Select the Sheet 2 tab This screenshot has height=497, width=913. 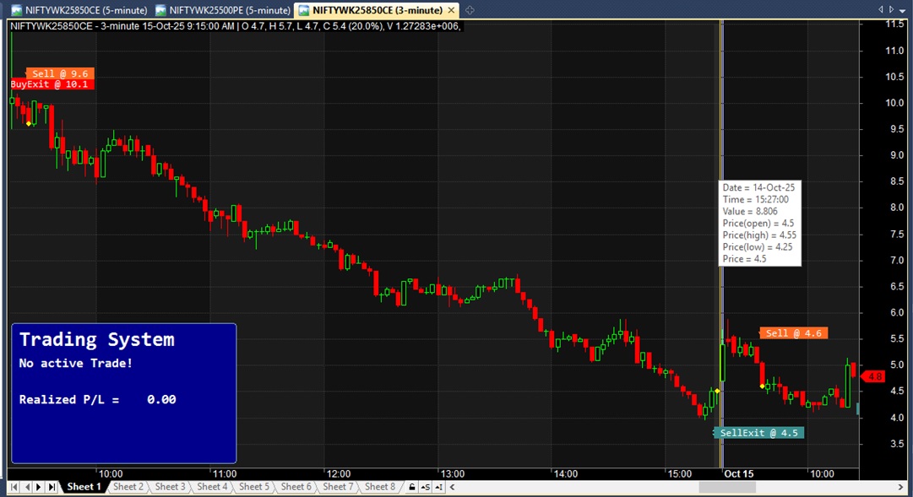pyautogui.click(x=128, y=487)
